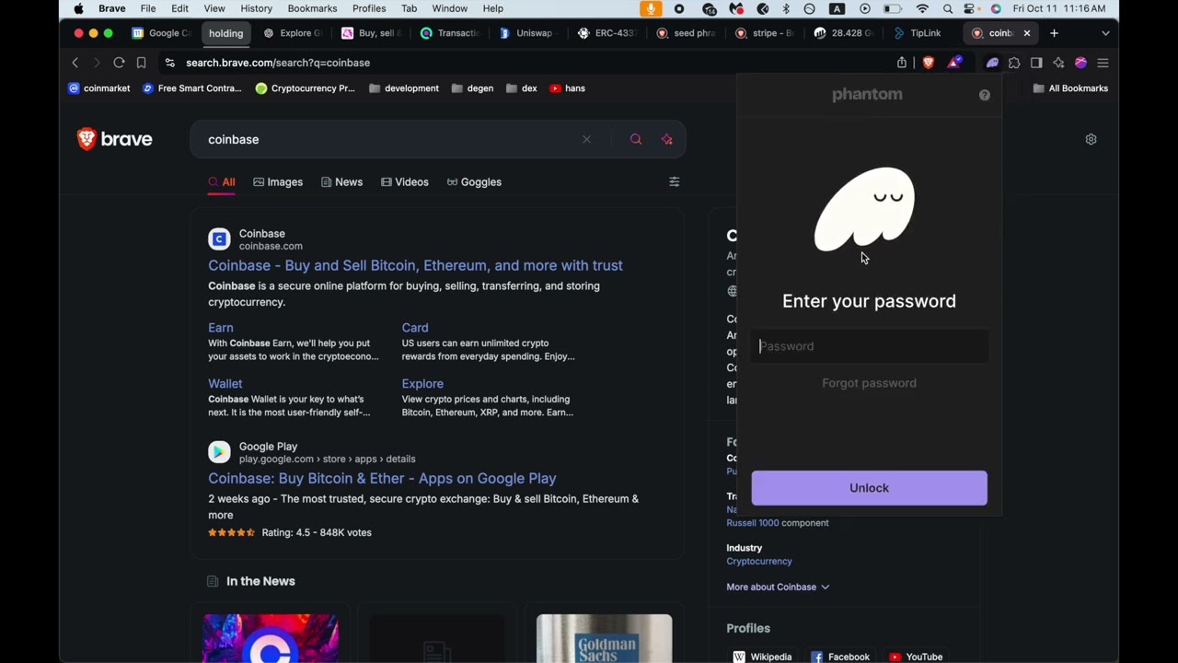Click the AI answer sparkle icon in search box
The image size is (1178, 663).
coord(667,140)
